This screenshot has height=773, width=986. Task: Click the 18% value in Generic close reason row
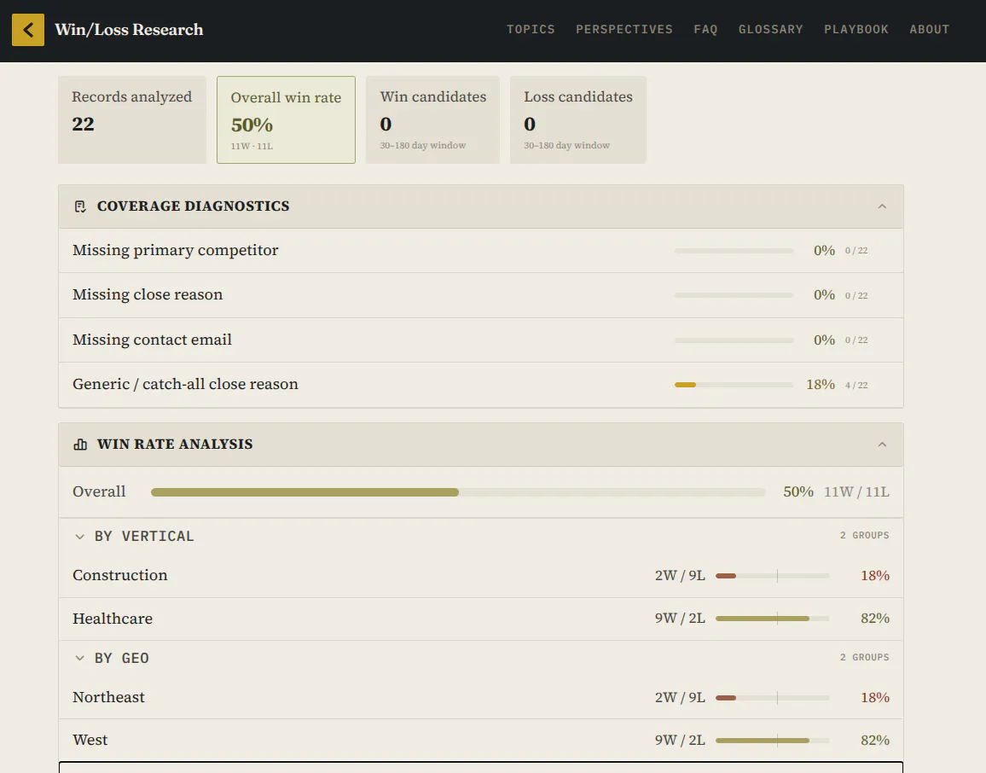(821, 384)
